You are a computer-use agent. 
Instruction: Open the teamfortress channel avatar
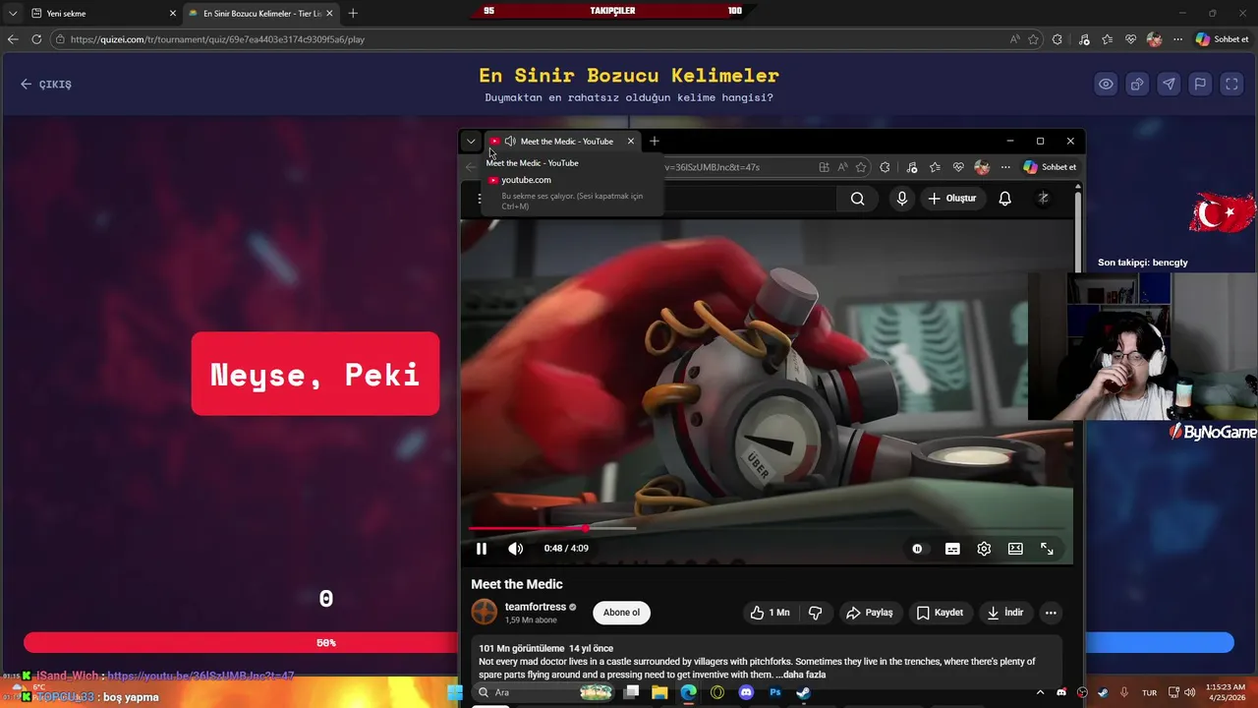coord(485,612)
